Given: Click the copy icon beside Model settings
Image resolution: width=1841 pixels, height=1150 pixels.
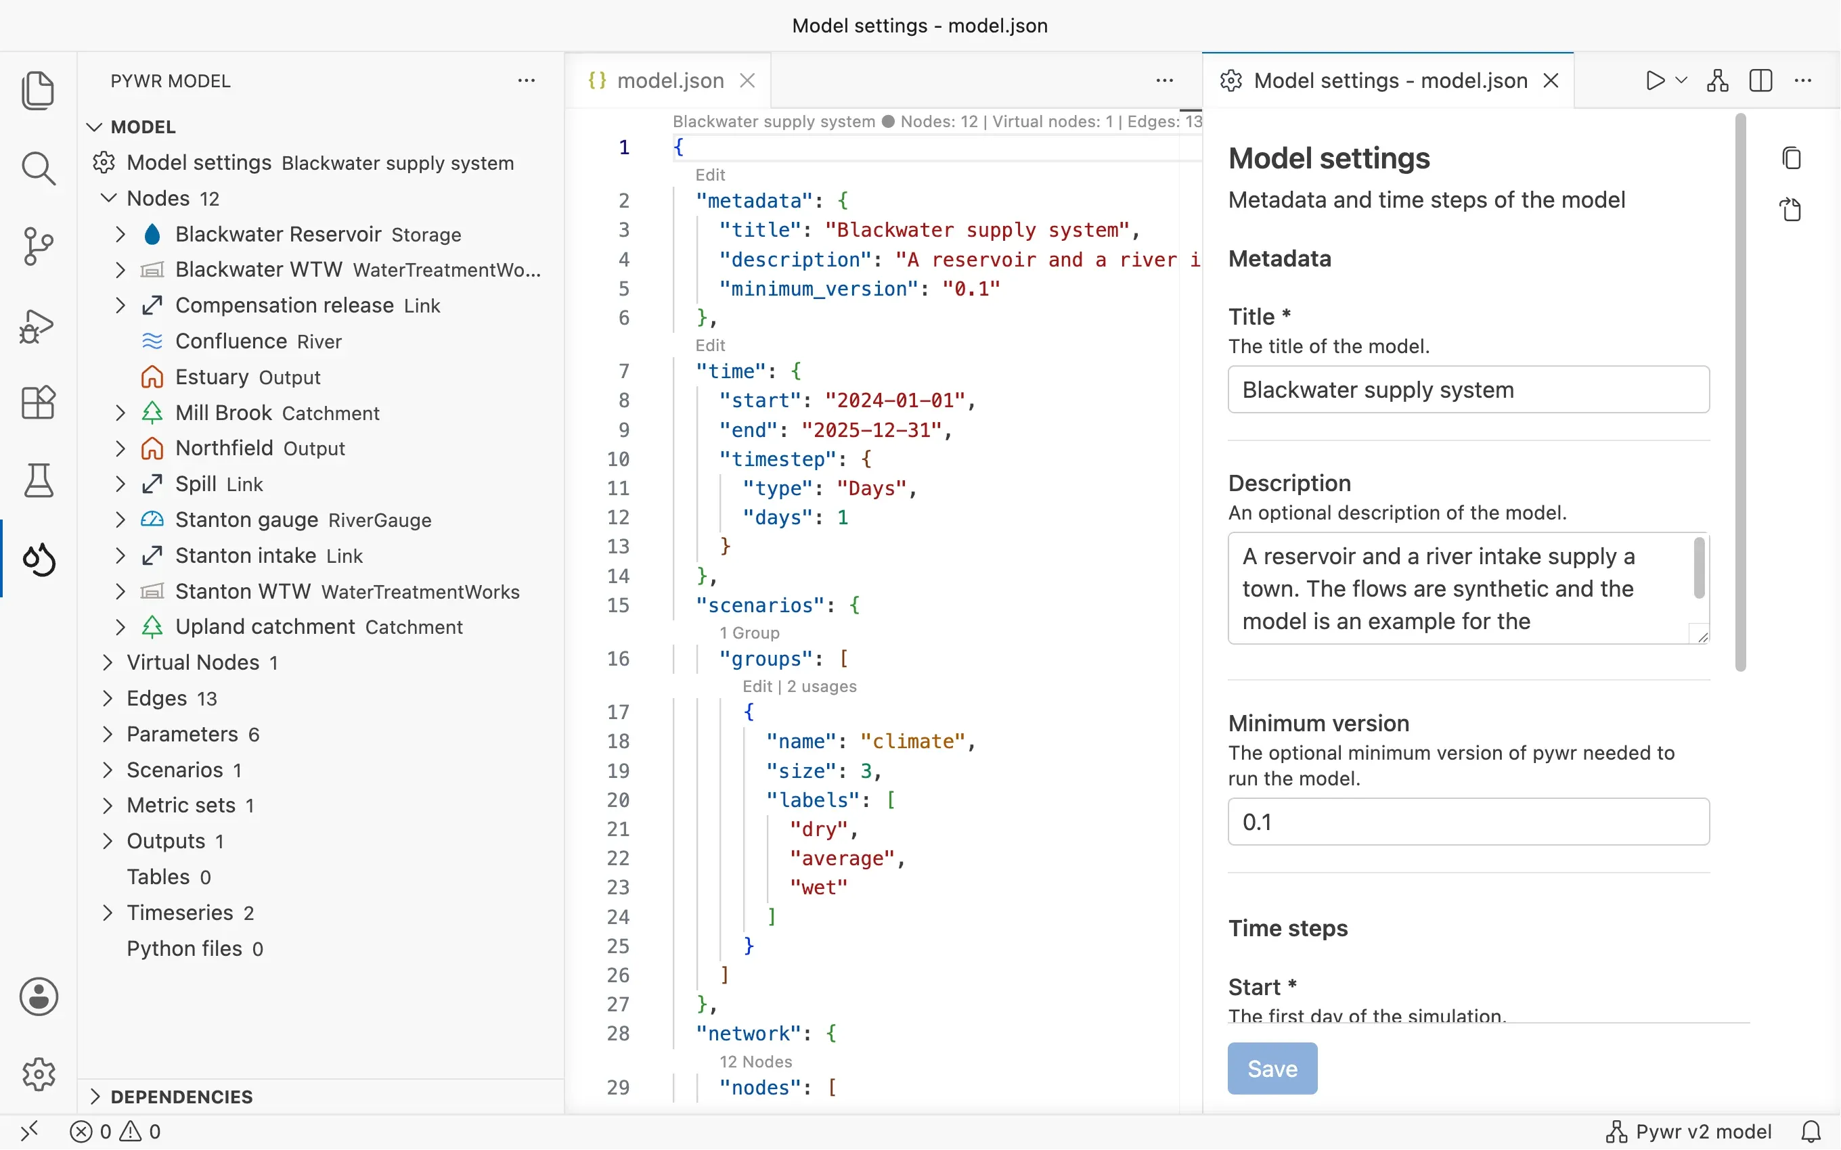Looking at the screenshot, I should (x=1792, y=158).
